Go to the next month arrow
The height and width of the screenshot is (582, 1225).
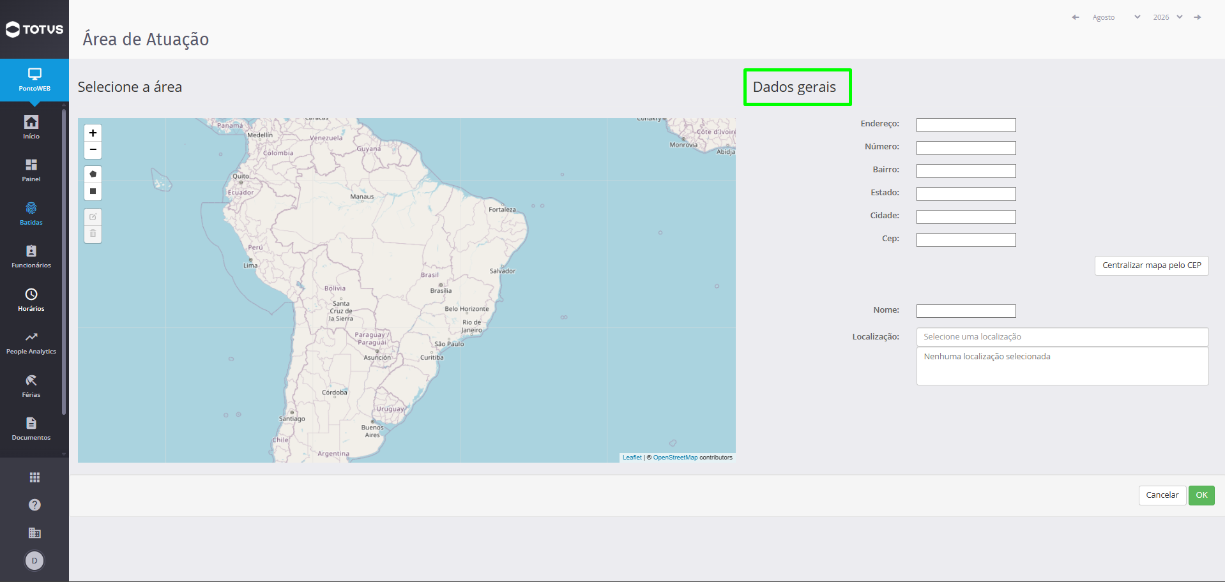coord(1198,17)
